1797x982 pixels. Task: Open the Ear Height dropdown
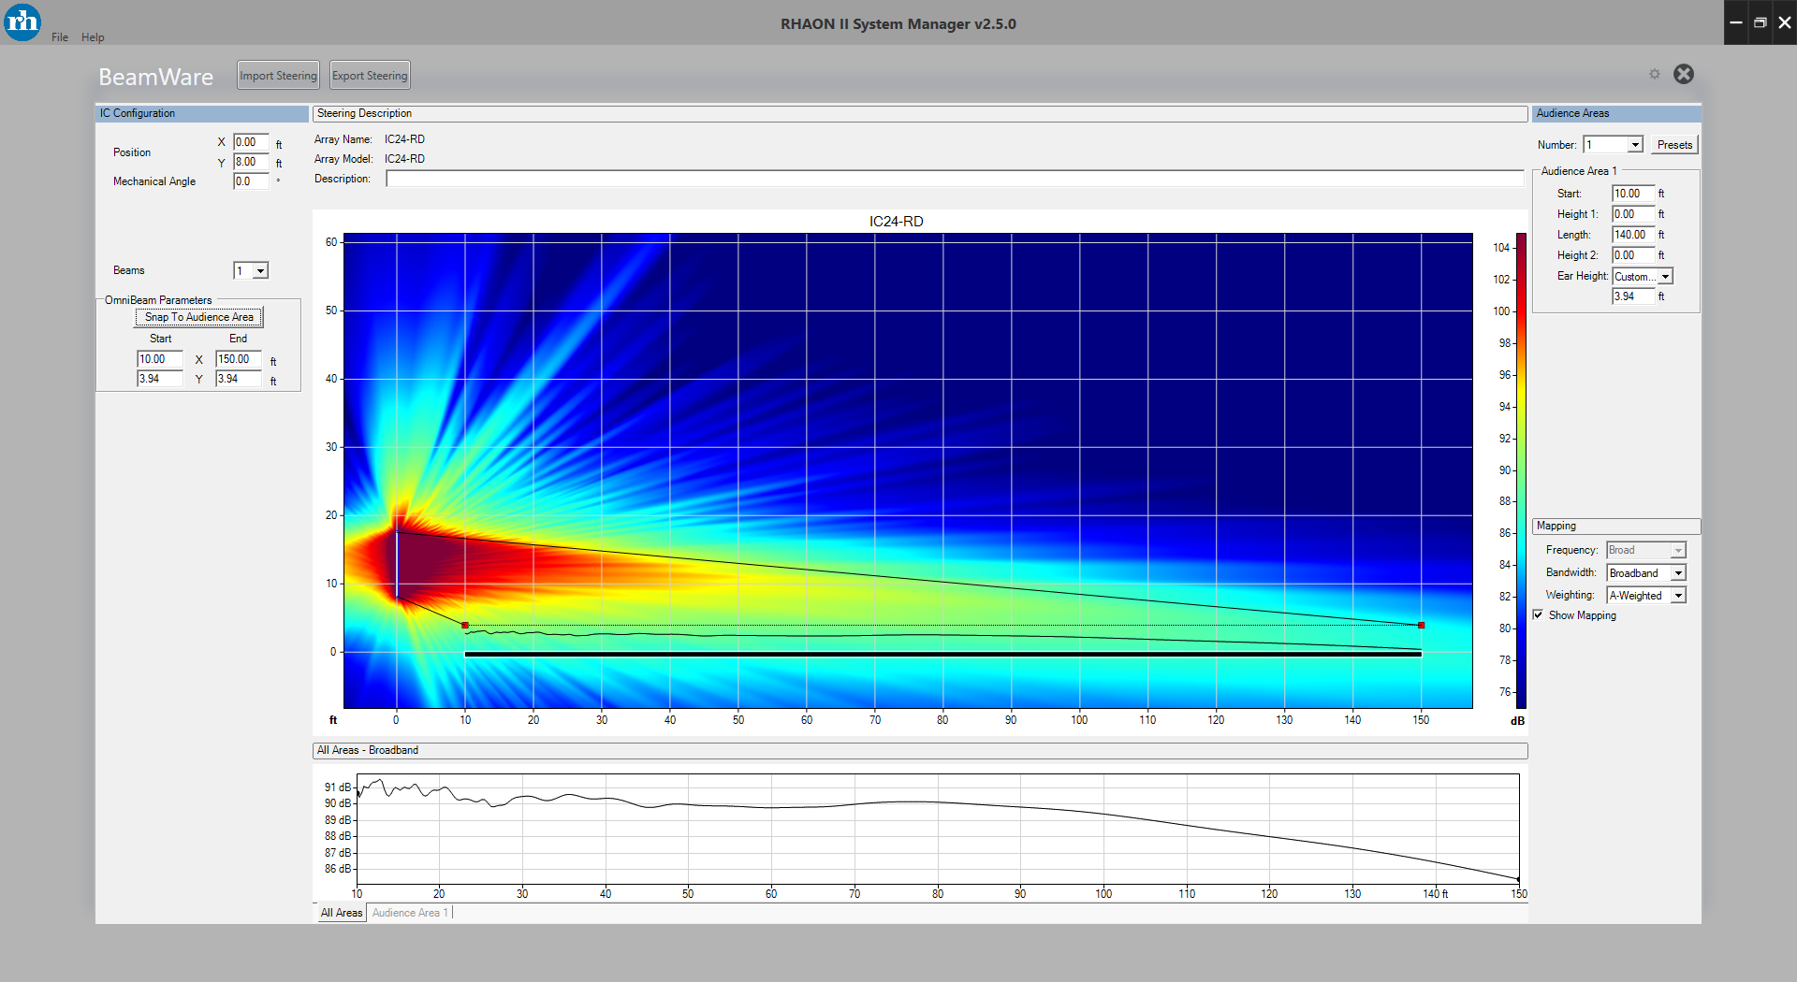click(1665, 277)
